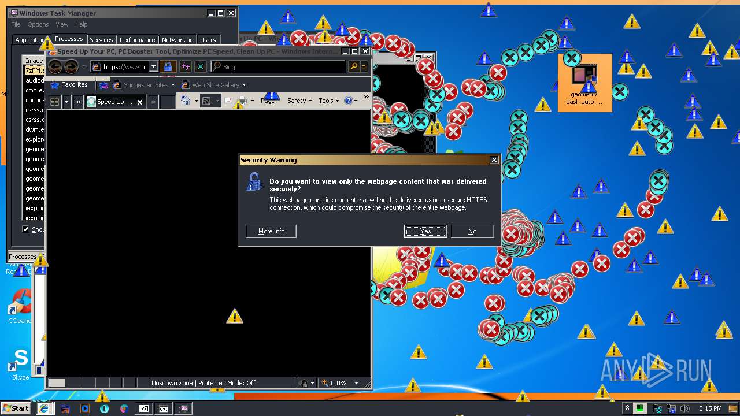Image resolution: width=740 pixels, height=416 pixels.
Task: Switch to Task Manager Users tab
Action: [x=208, y=40]
